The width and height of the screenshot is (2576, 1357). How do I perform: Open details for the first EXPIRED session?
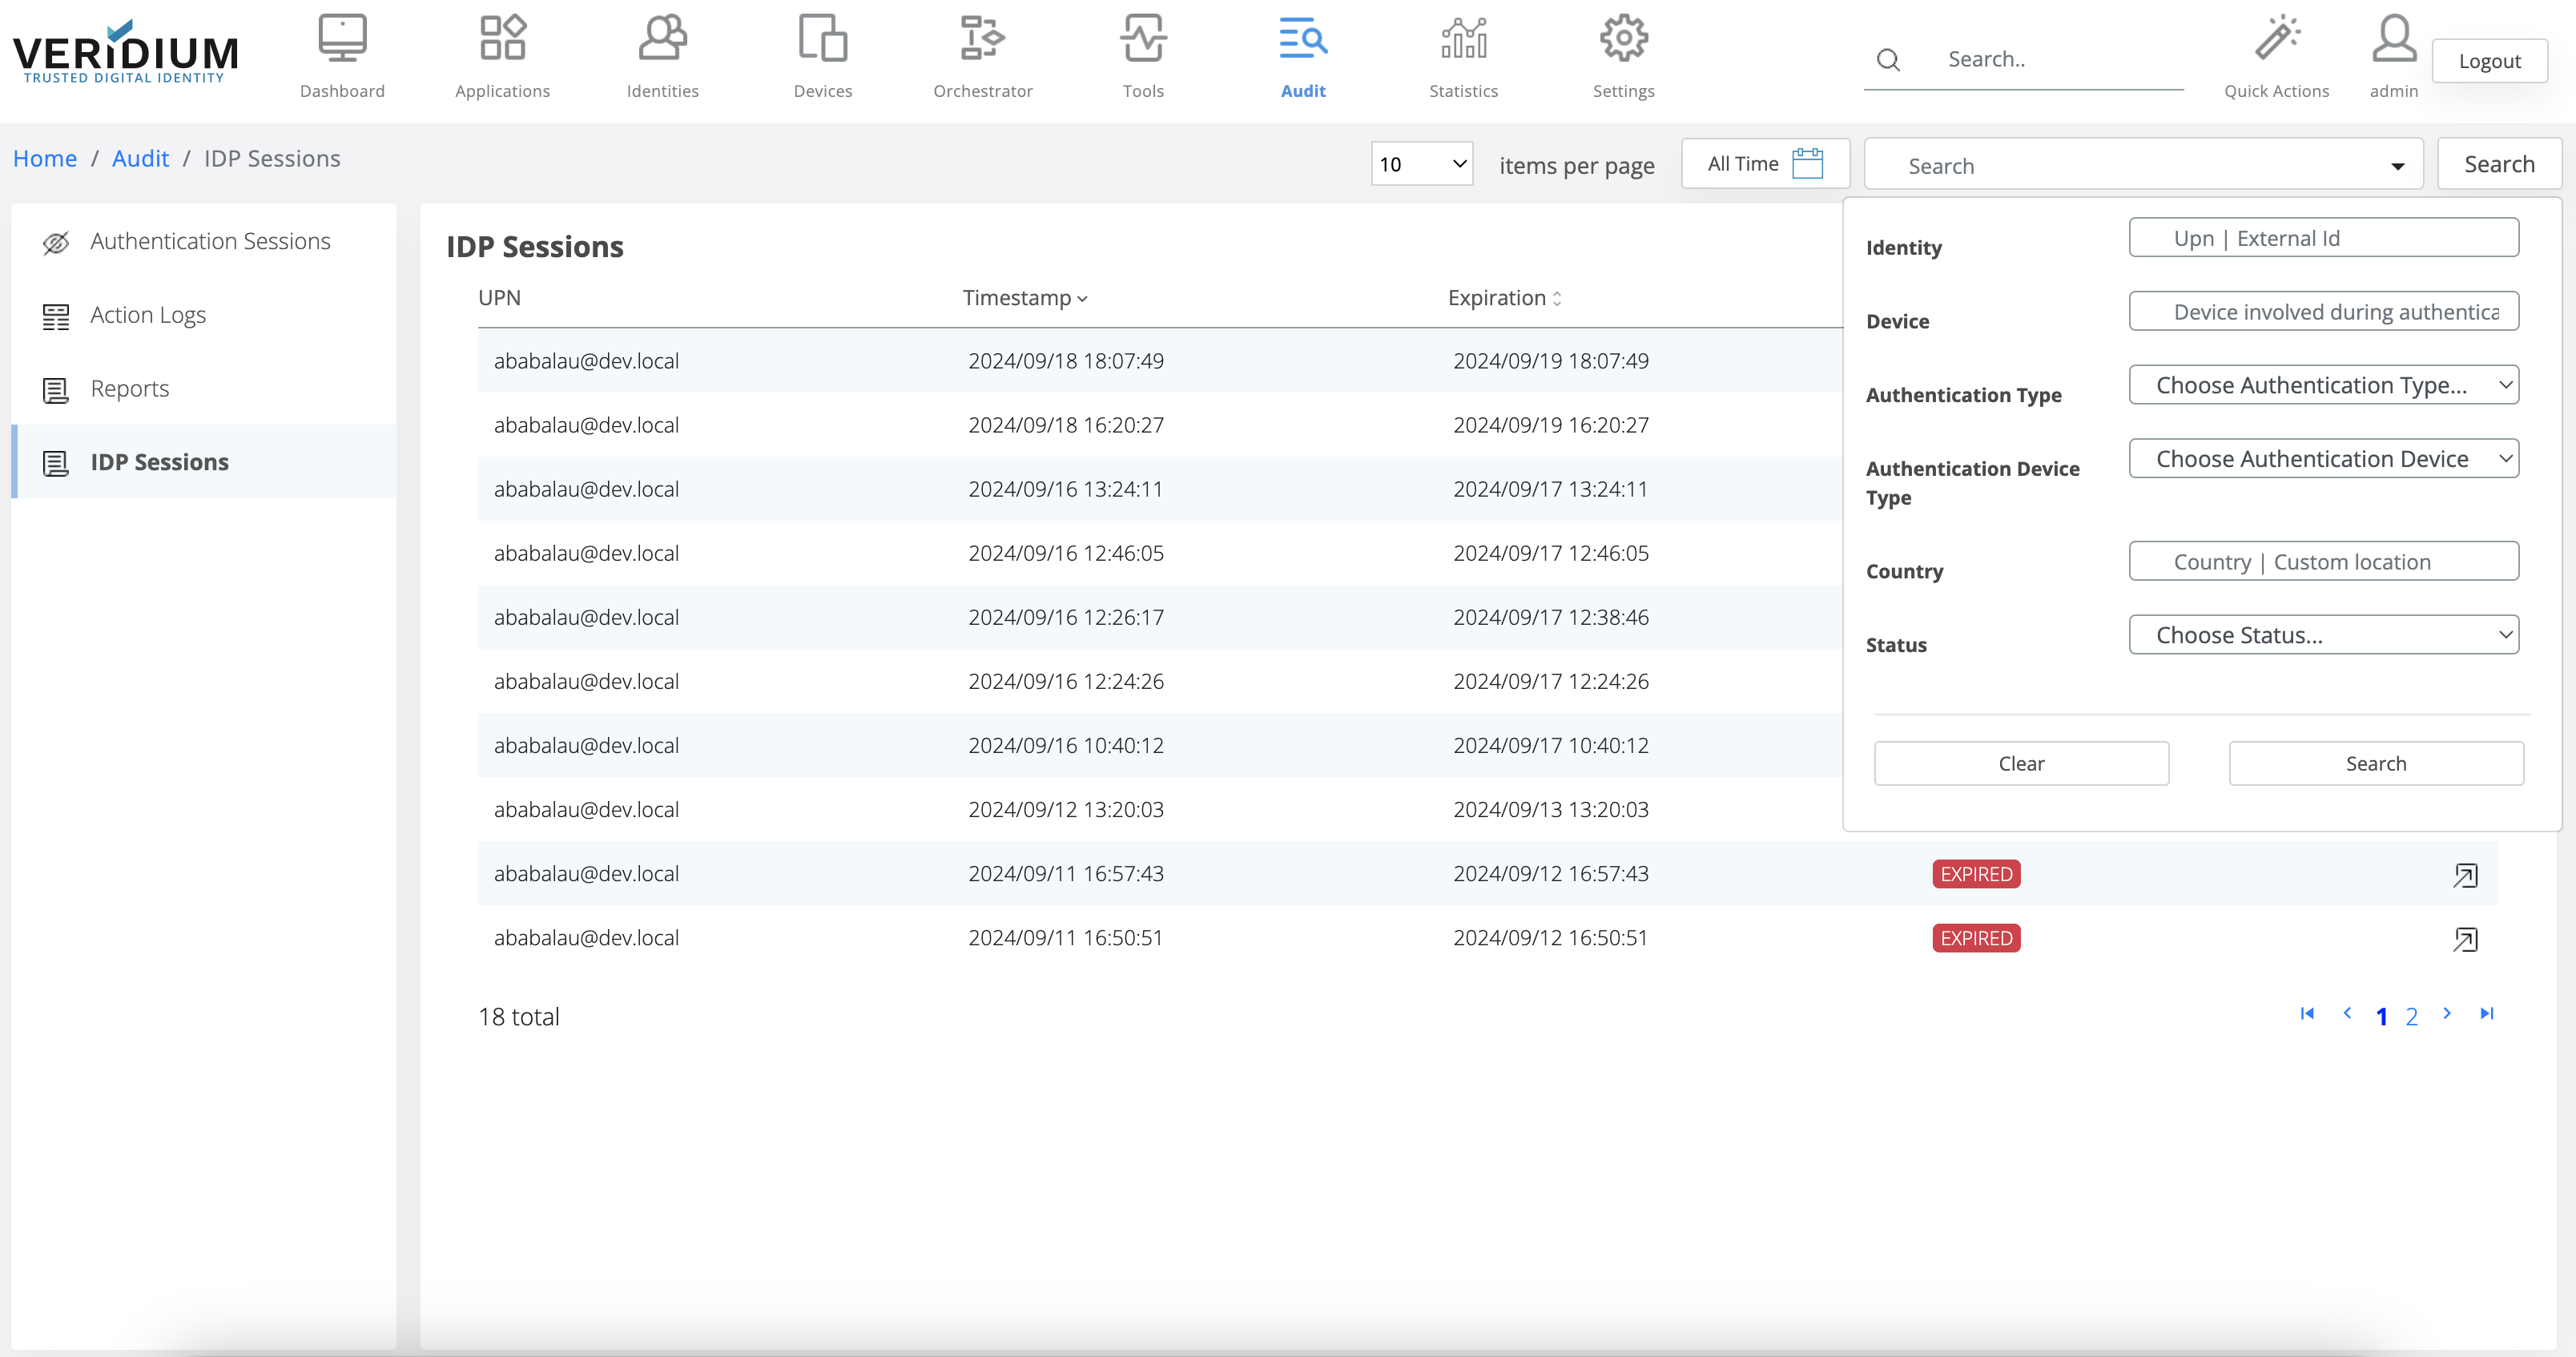(2466, 873)
